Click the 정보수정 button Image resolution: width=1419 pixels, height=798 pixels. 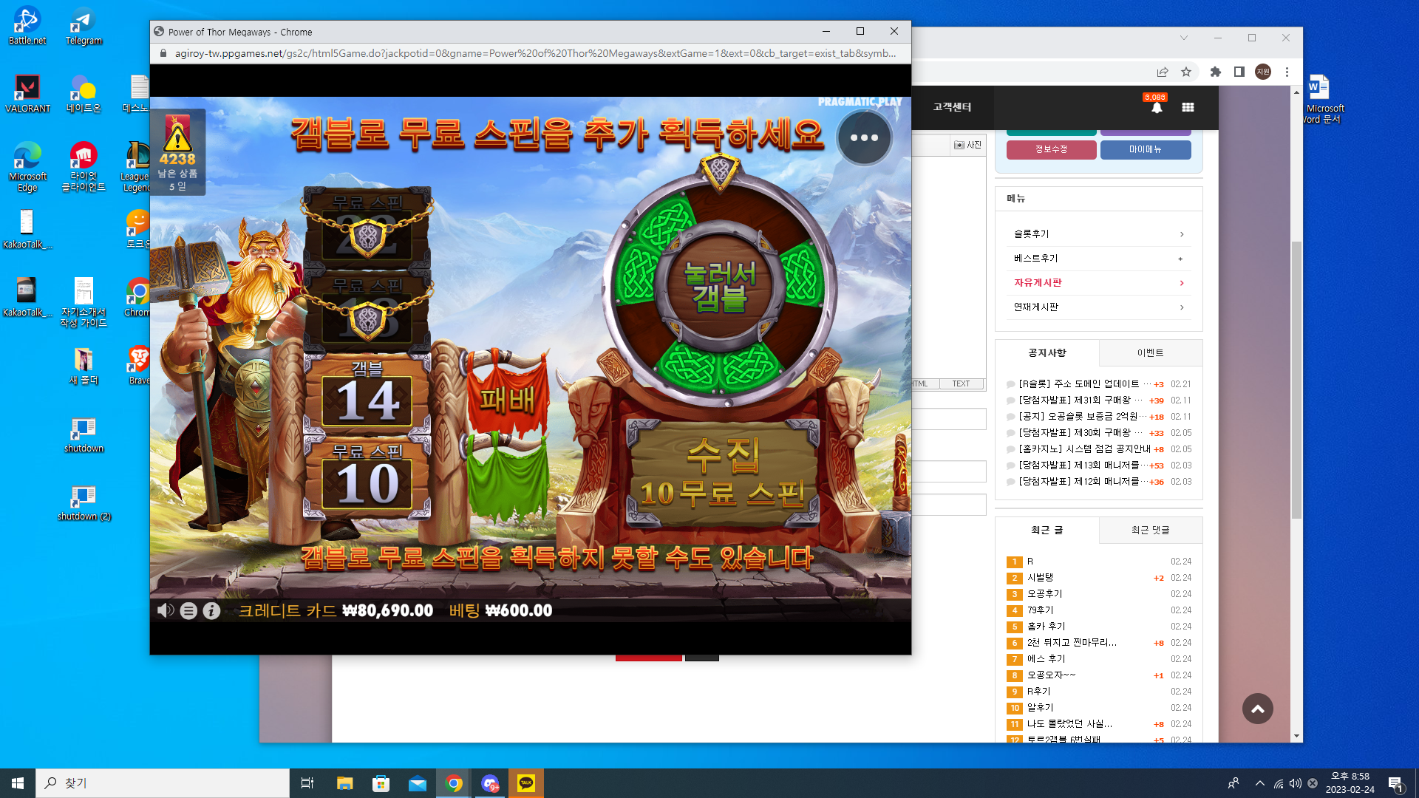coord(1051,149)
